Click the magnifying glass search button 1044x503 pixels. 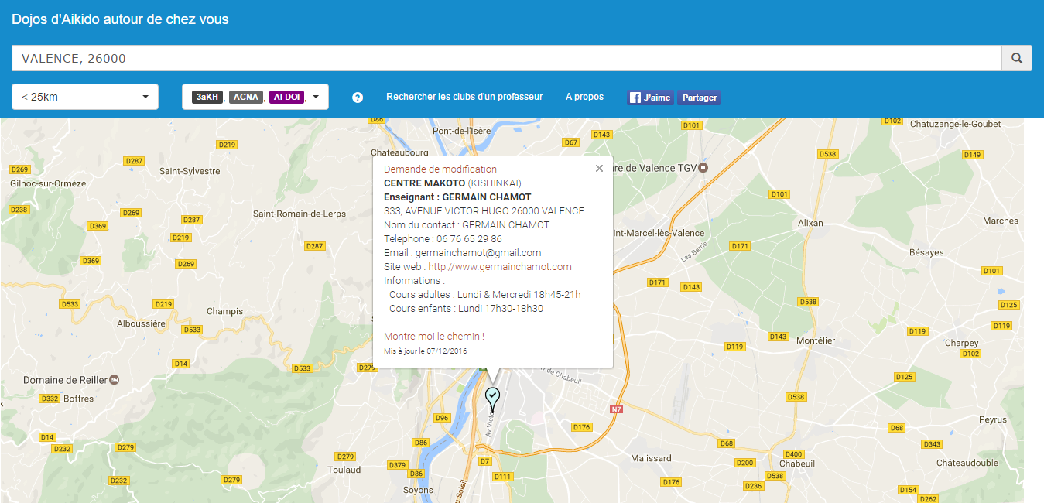coord(1017,58)
